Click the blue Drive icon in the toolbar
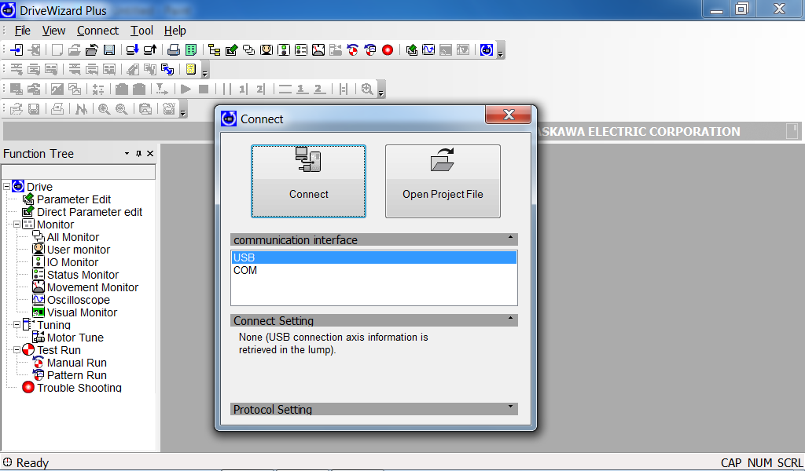The image size is (805, 471). [x=487, y=49]
